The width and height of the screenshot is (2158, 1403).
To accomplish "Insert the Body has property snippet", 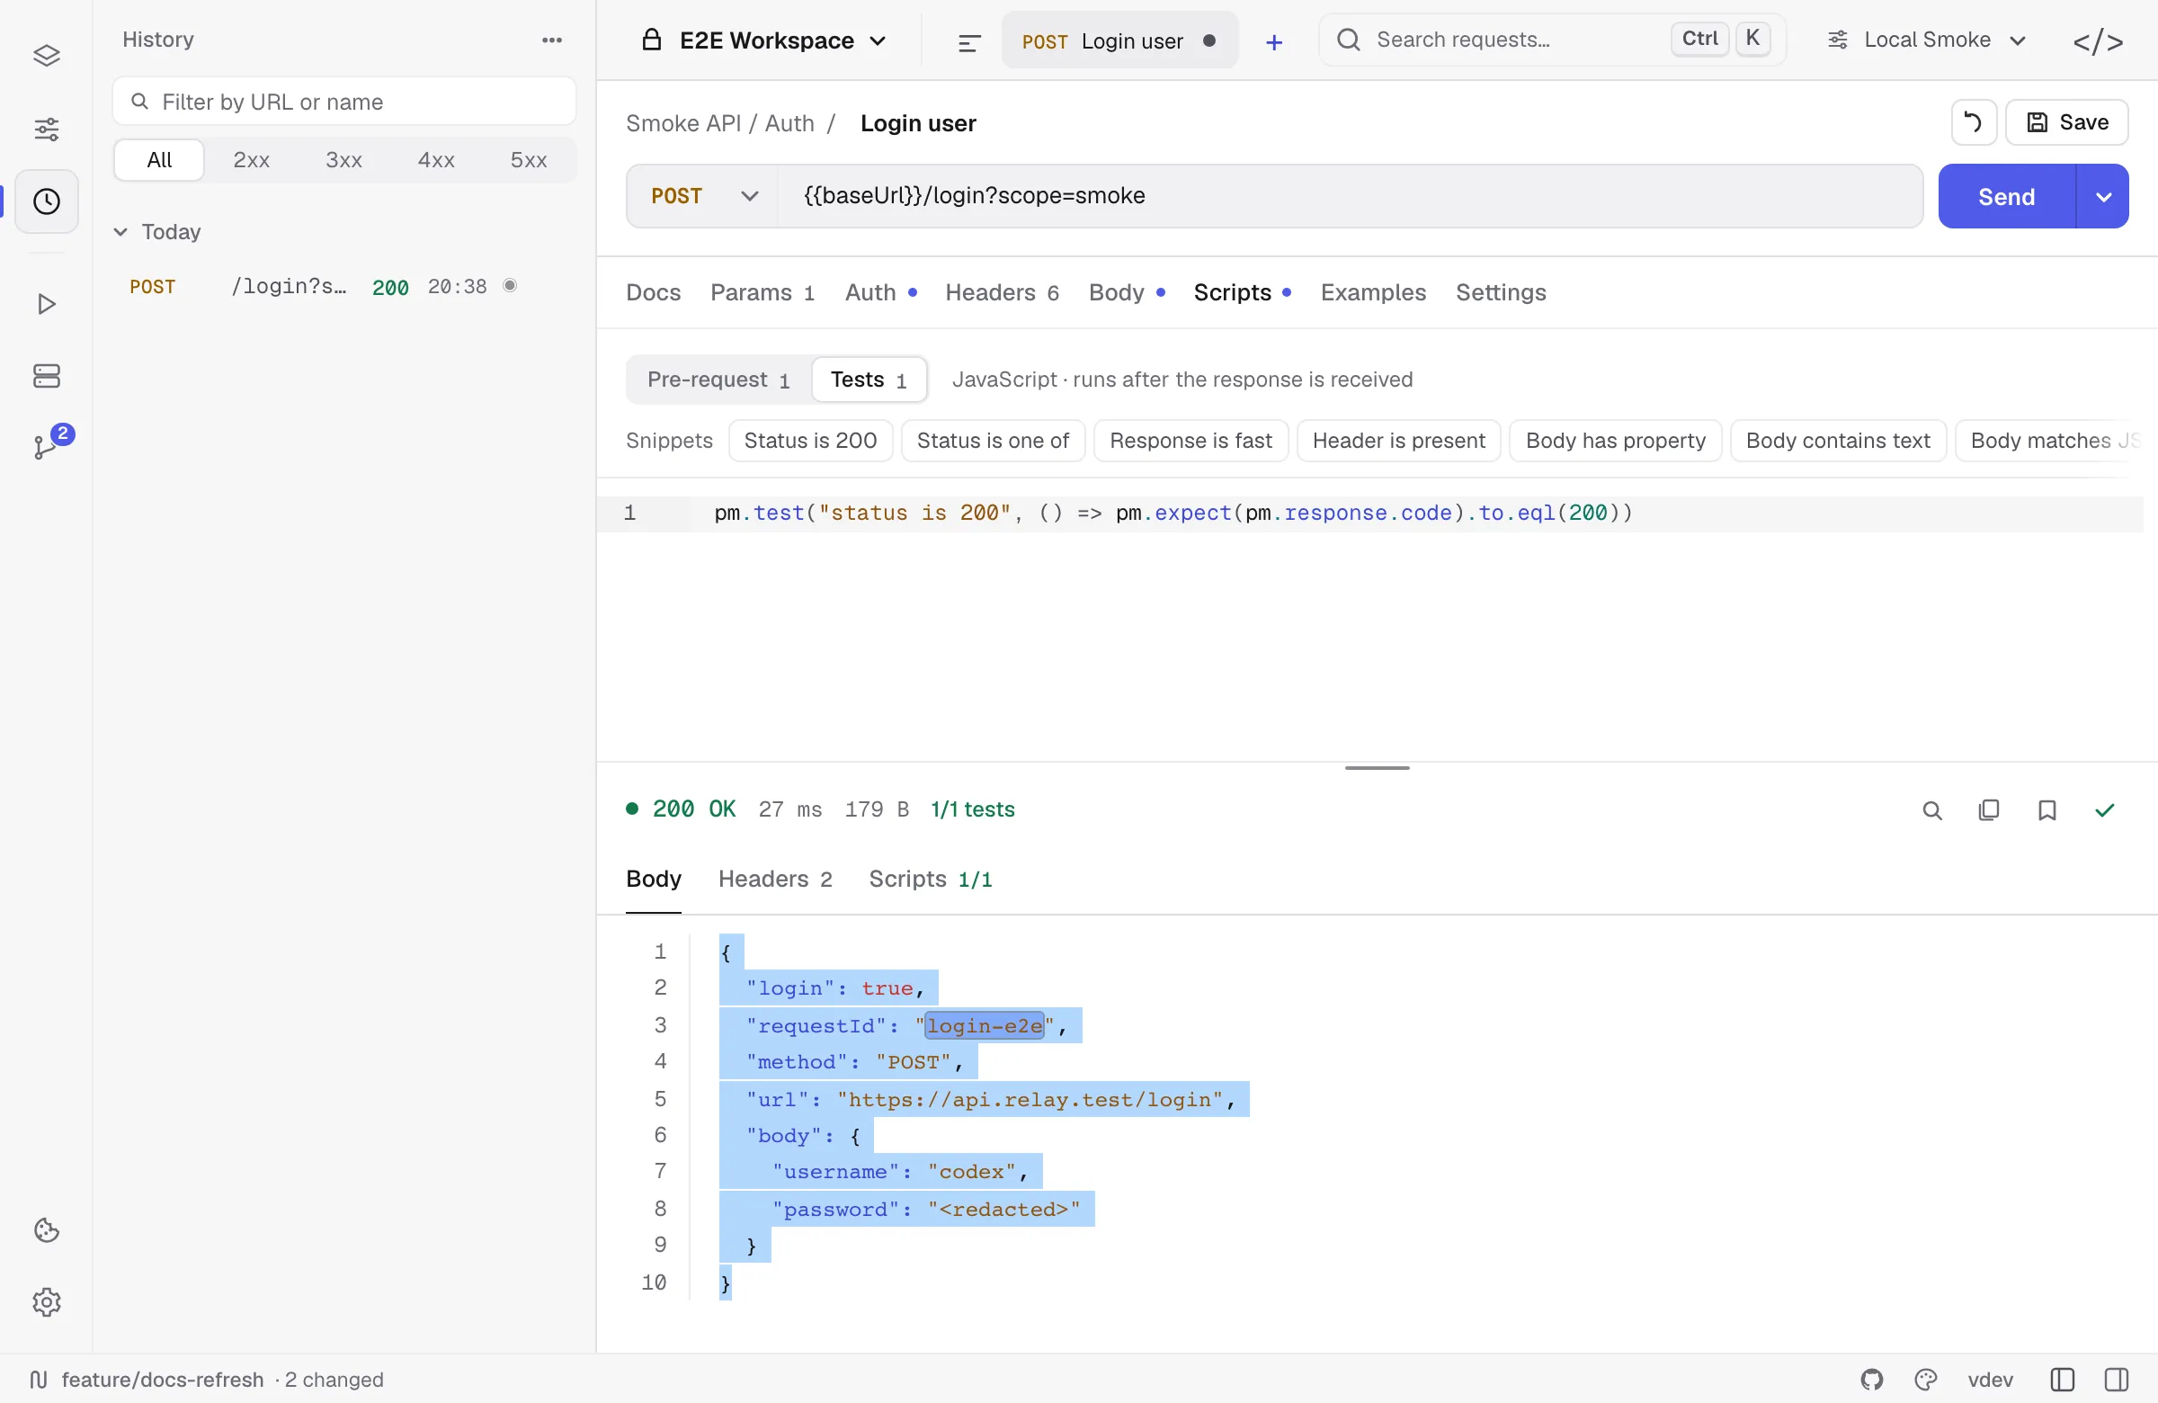I will click(x=1616, y=441).
